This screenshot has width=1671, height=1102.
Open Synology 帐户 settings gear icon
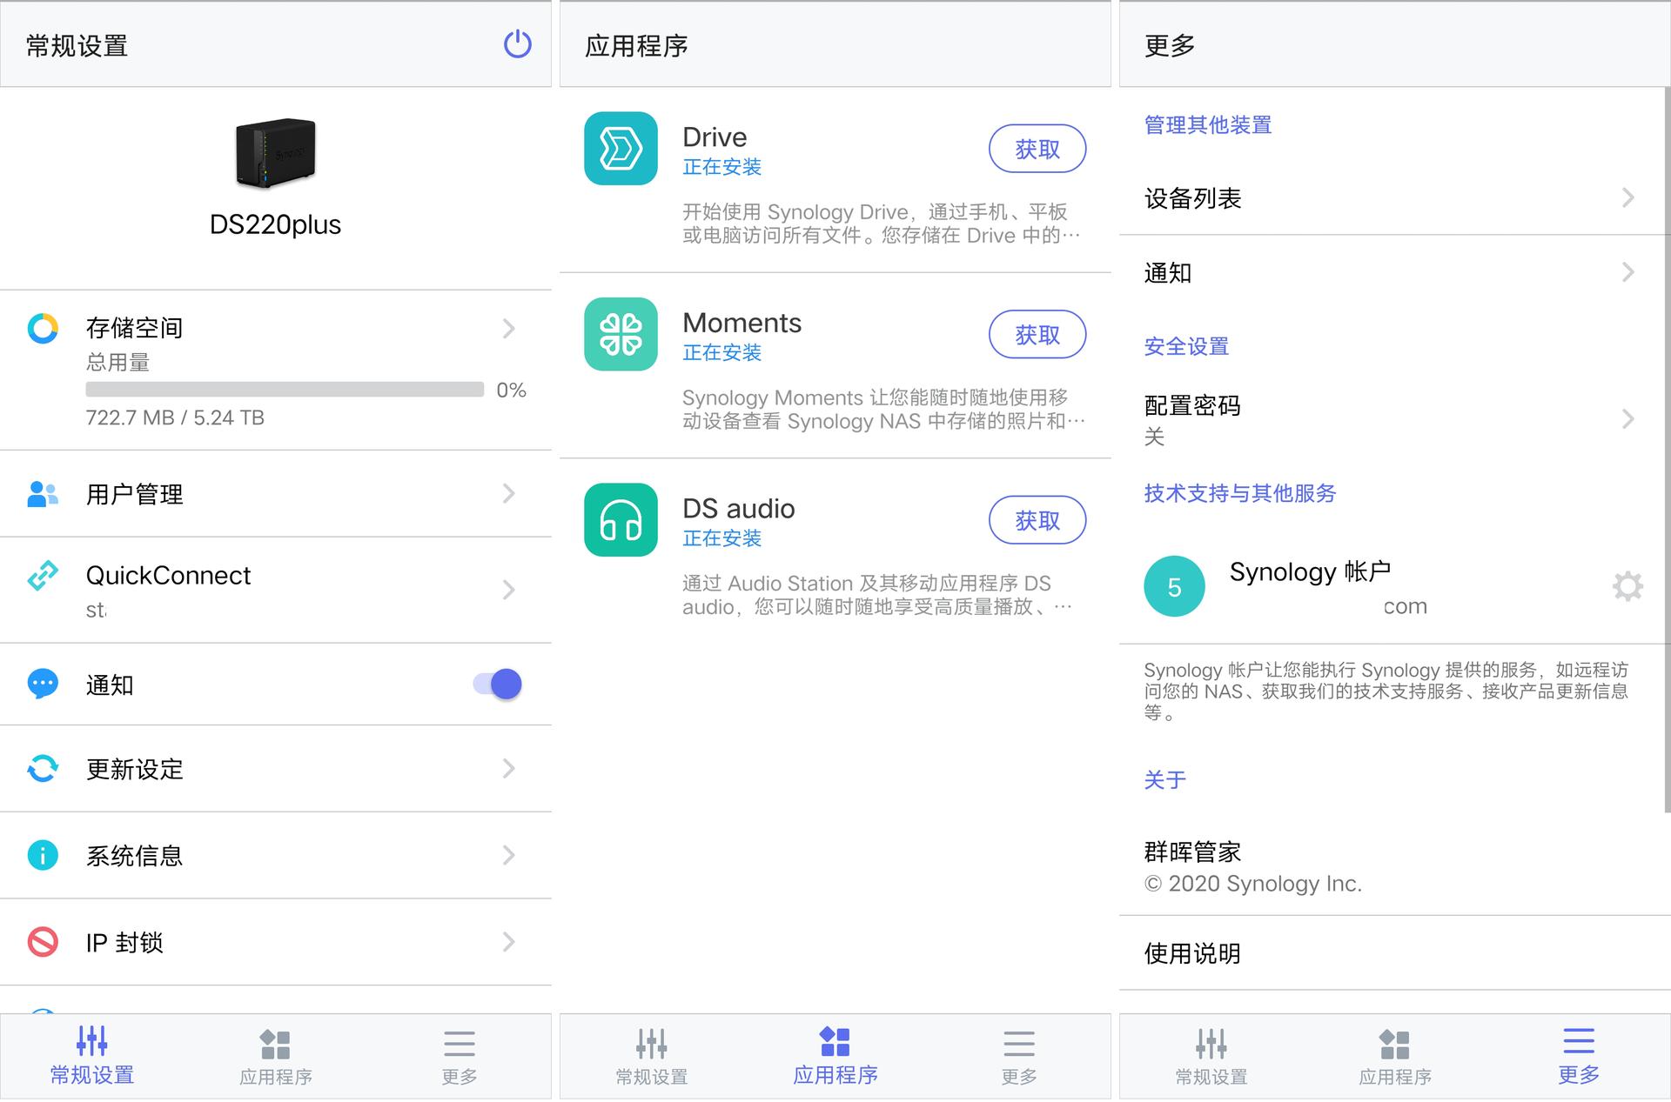(1627, 586)
